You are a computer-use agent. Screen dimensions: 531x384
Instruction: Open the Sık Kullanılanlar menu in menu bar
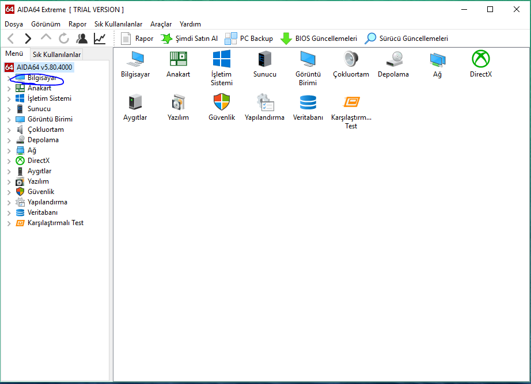click(x=119, y=24)
